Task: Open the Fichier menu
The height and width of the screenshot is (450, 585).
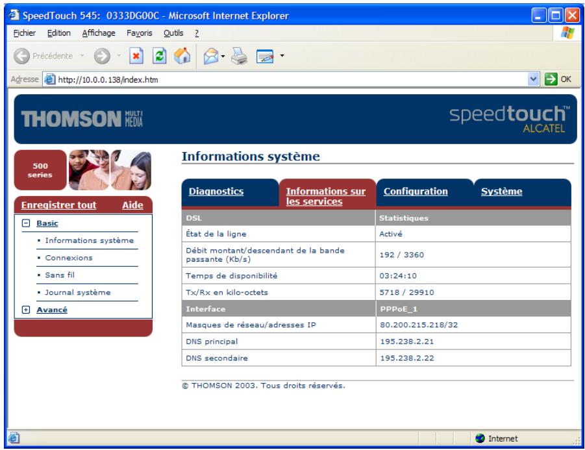Action: 25,33
